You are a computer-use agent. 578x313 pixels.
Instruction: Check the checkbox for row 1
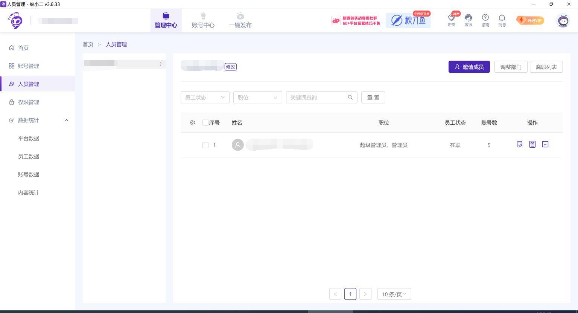[x=205, y=145]
